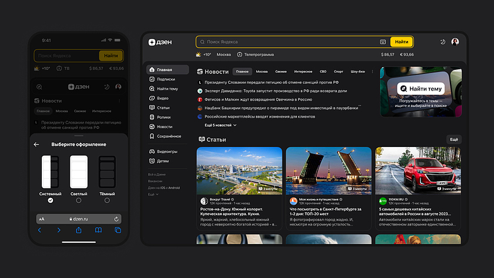Tap the back arrow in theme picker sheet

tap(36, 145)
